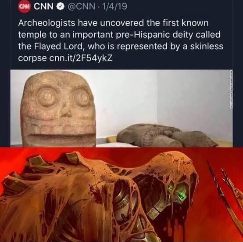Open the red skinless creature artwork

click(x=121, y=195)
